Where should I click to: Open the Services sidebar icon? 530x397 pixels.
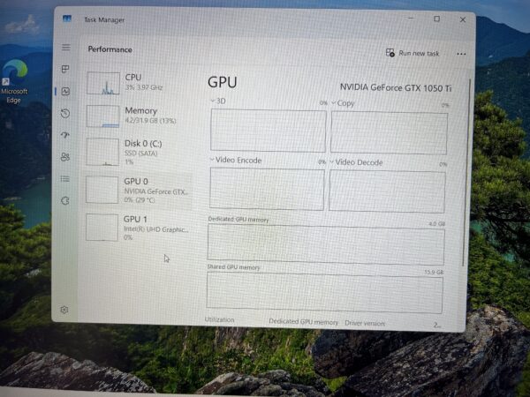[x=64, y=201]
